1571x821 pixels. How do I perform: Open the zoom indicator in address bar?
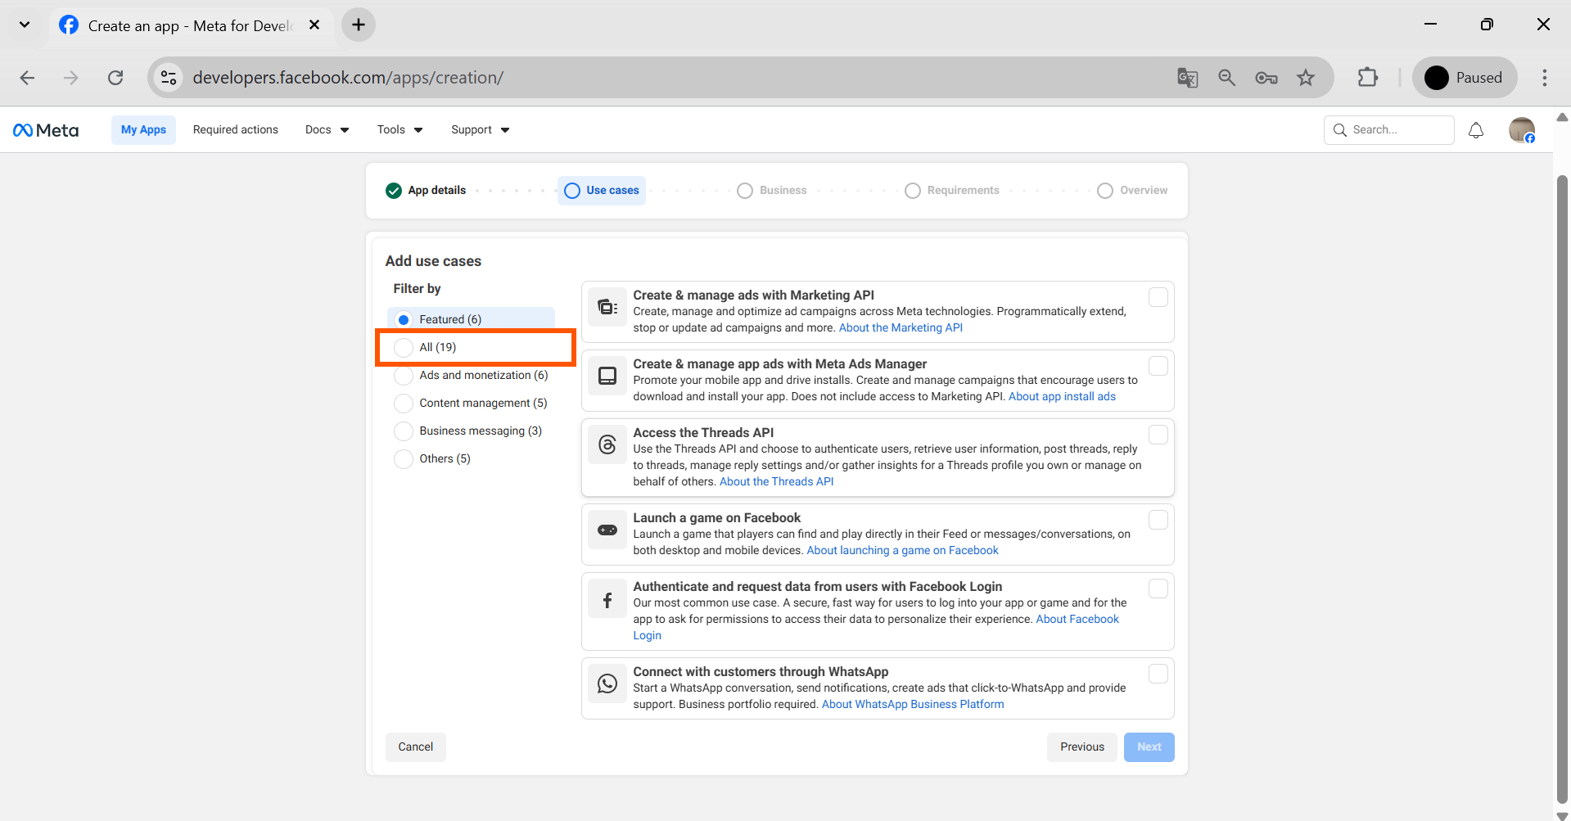pos(1226,78)
